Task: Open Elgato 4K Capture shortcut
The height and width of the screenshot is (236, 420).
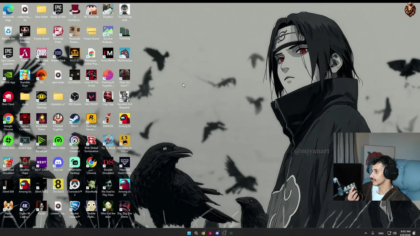Action: [x=25, y=209]
